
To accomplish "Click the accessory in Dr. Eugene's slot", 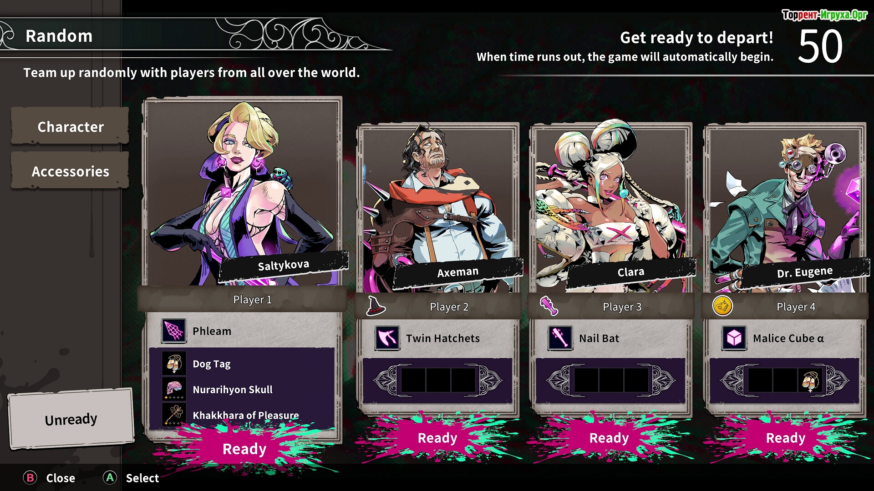I will coord(810,380).
